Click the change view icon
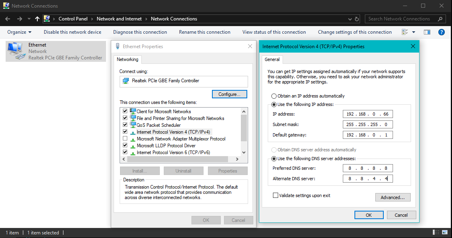Image resolution: width=452 pixels, height=238 pixels. tap(405, 32)
